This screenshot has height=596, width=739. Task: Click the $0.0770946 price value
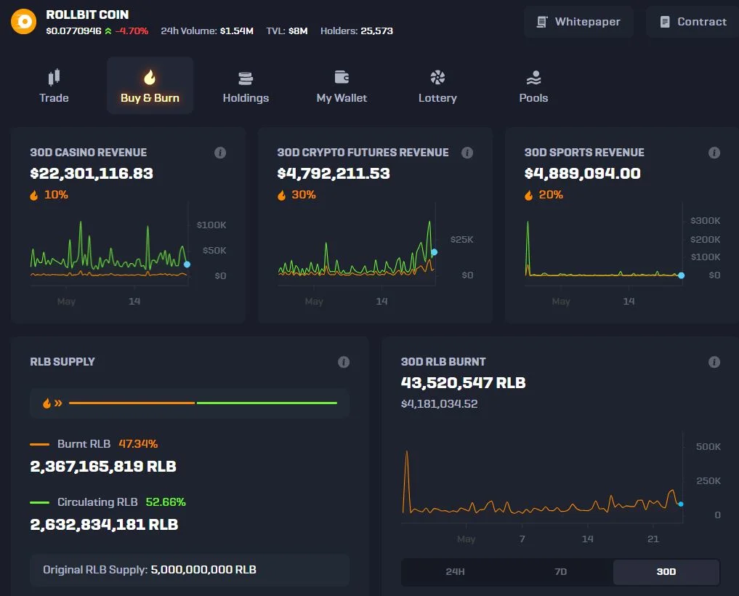(x=73, y=31)
